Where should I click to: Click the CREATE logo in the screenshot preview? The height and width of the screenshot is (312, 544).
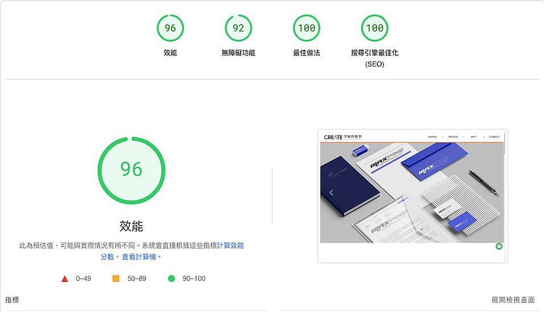click(343, 138)
